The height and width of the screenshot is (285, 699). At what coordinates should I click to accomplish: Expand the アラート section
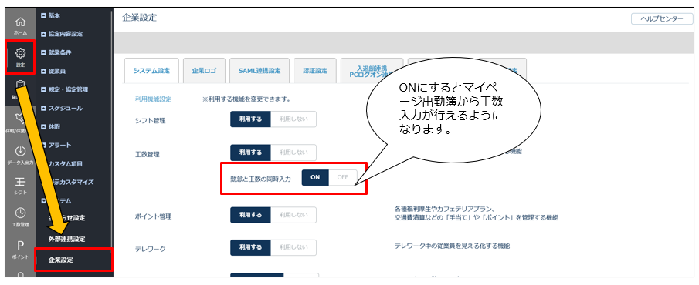[56, 145]
